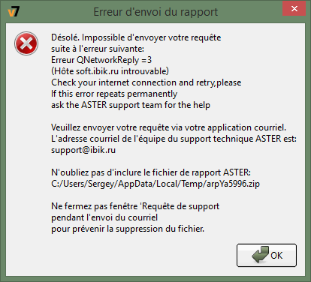Click the OK button
The height and width of the screenshot is (282, 311).
coord(267,255)
